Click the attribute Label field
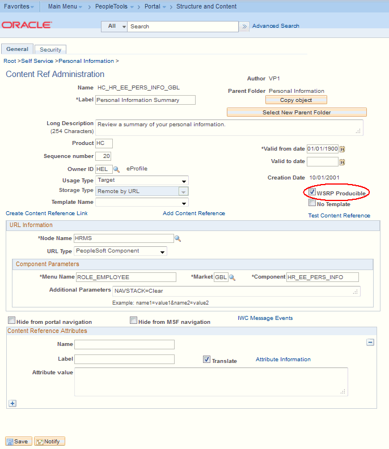 tap(124, 359)
